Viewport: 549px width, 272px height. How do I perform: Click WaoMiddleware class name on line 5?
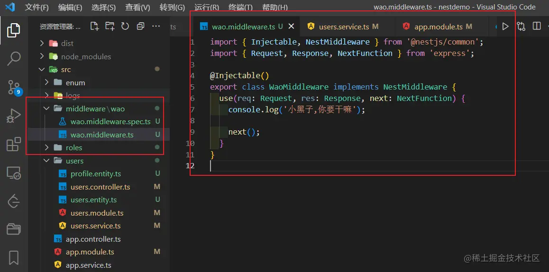[x=299, y=87]
